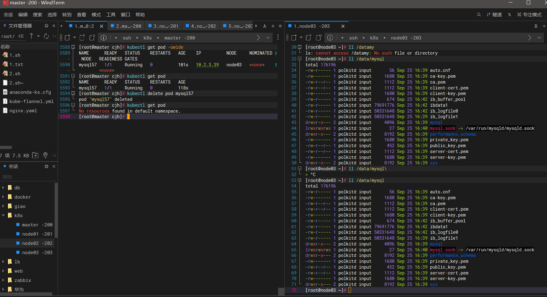Add a new tab in group A
The height and width of the screenshot is (297, 547).
coord(273,26)
